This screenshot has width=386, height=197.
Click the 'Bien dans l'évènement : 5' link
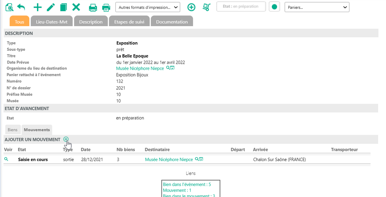pyautogui.click(x=187, y=184)
